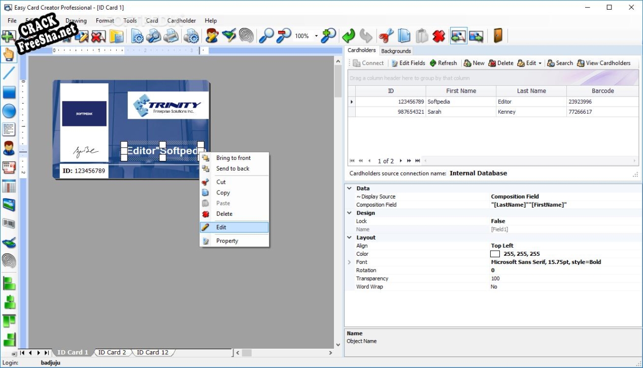Choose Bring to front from context menu

[x=233, y=158]
